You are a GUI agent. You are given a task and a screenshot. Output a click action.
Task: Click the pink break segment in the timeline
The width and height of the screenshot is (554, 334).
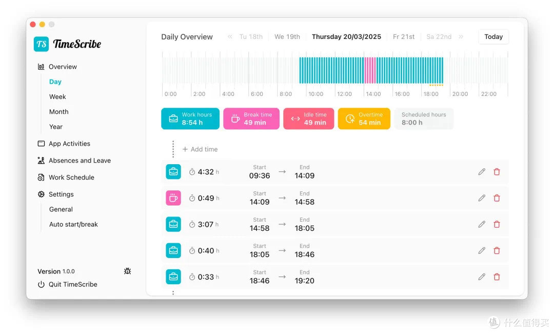coord(370,70)
